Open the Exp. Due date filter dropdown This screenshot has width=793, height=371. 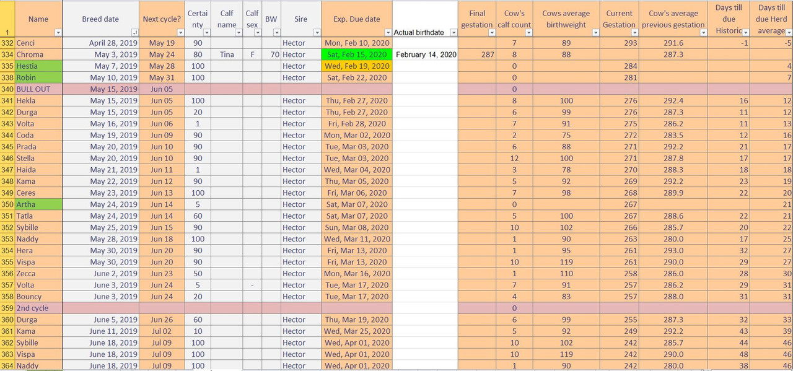coord(388,32)
